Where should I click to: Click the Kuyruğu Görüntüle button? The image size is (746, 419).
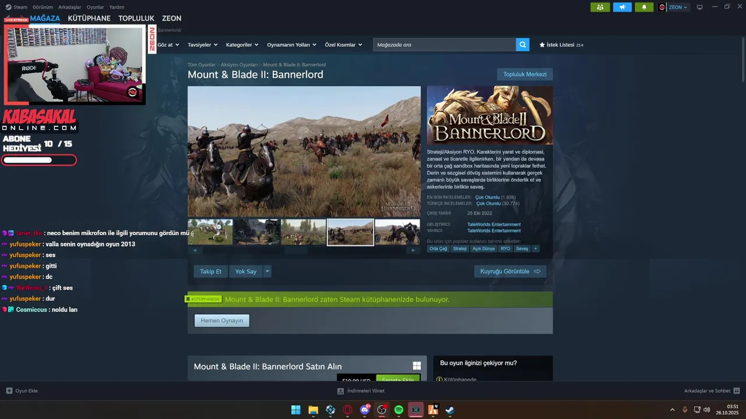[x=511, y=271]
